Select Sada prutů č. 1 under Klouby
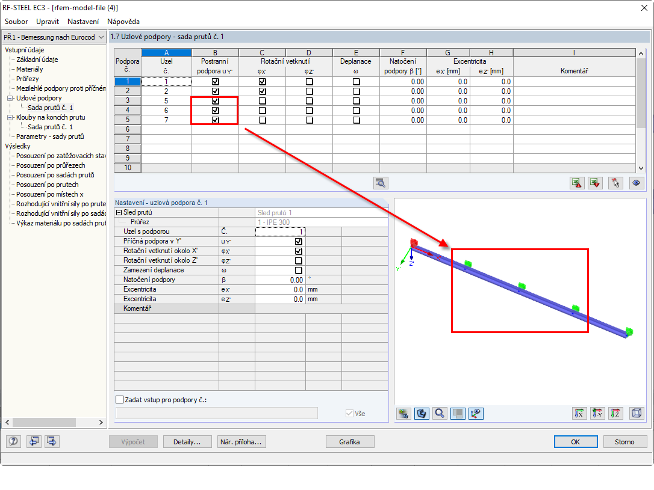 pos(51,127)
